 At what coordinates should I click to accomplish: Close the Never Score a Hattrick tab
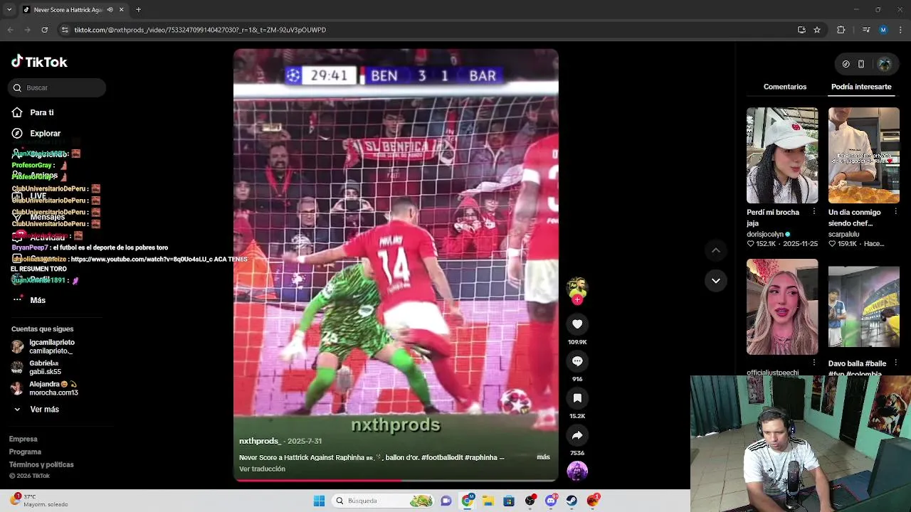[121, 10]
